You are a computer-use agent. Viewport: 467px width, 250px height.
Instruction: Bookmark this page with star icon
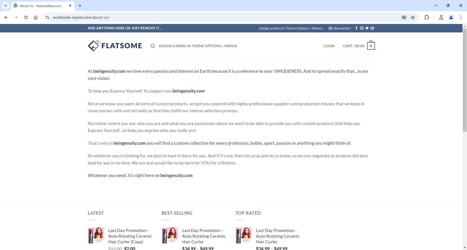(413, 17)
